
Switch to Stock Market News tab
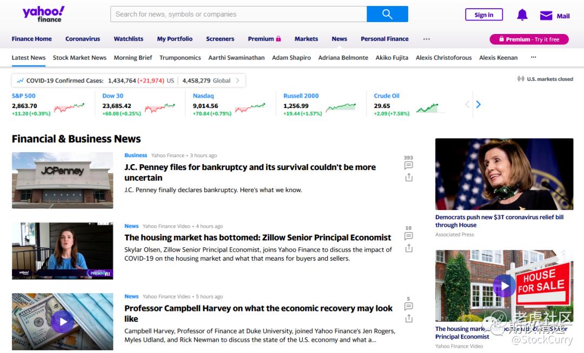pos(79,58)
